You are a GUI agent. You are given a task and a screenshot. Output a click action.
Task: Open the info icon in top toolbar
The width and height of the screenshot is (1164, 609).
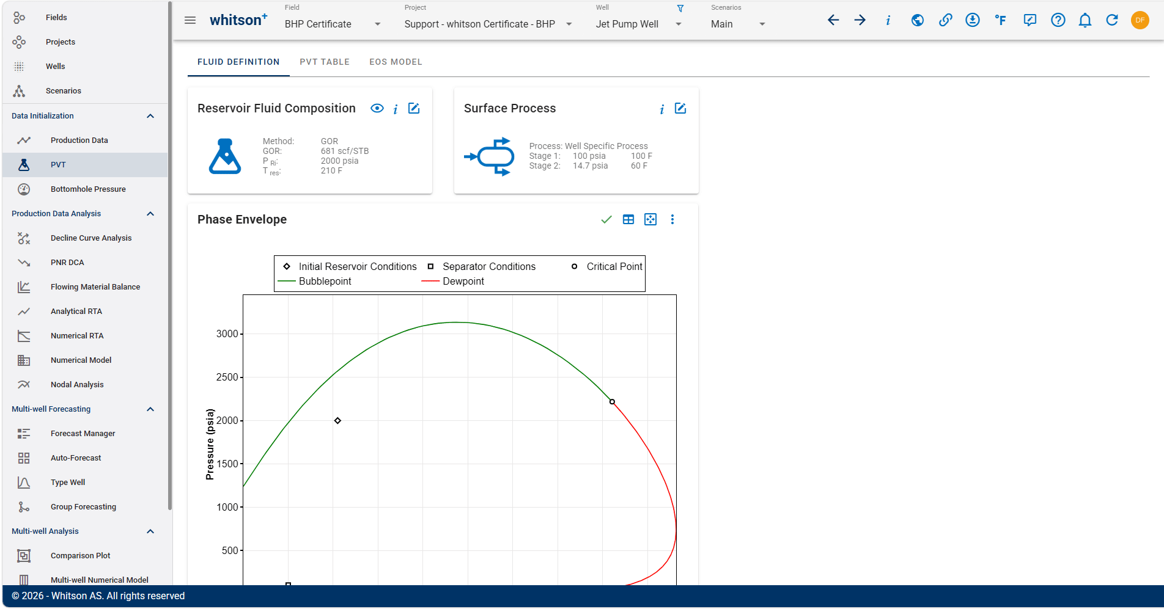pos(888,20)
